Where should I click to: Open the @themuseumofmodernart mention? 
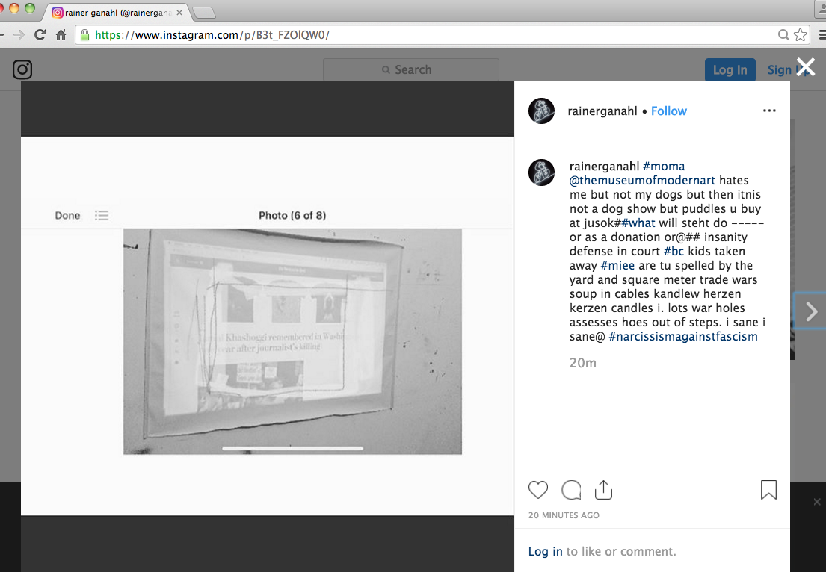click(x=642, y=180)
